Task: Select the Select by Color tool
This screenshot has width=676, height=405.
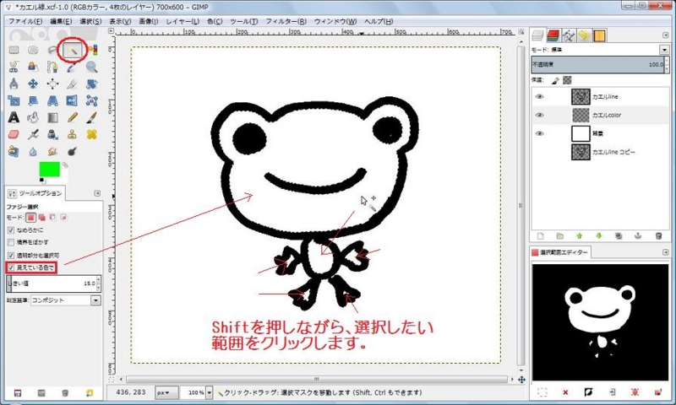Action: [x=92, y=50]
